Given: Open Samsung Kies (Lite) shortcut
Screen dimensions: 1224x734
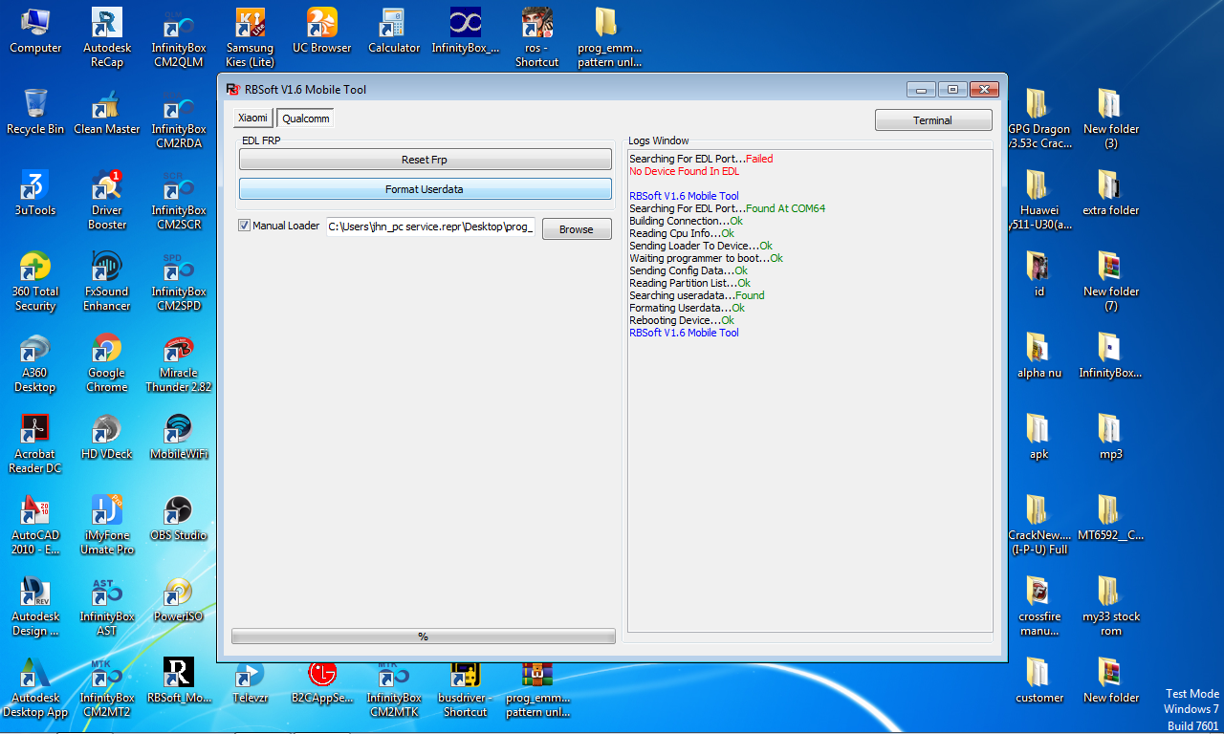Looking at the screenshot, I should (251, 38).
